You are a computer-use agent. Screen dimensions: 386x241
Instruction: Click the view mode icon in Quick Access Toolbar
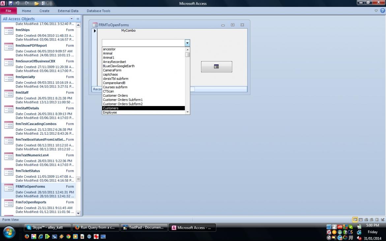click(43, 3)
